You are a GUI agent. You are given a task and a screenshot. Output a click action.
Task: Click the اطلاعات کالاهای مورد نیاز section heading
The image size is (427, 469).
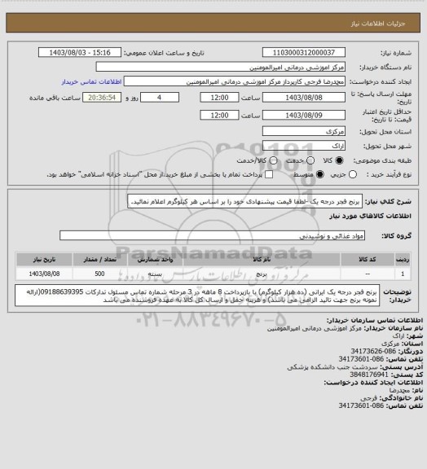[371, 216]
